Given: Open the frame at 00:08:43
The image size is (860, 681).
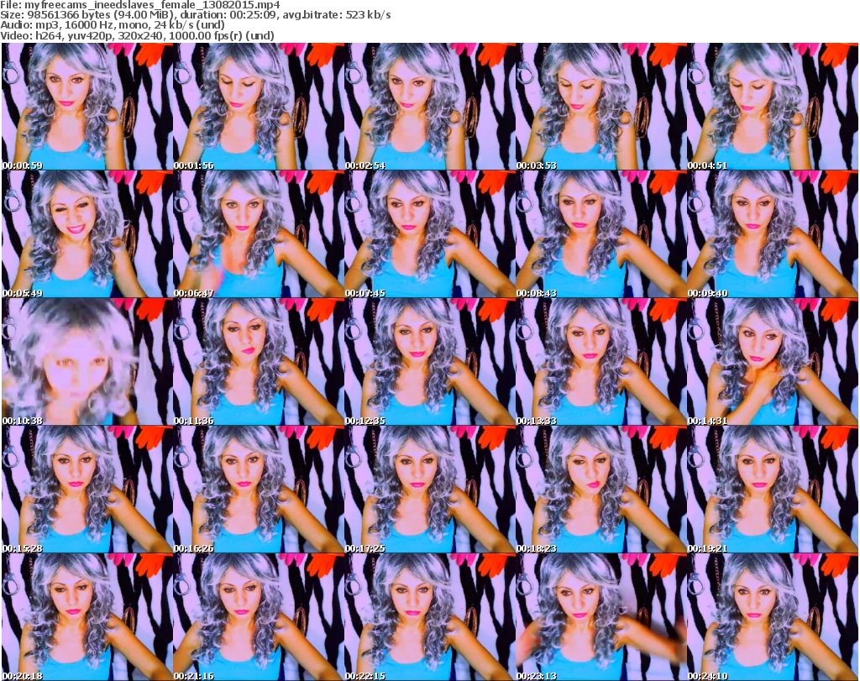Looking at the screenshot, I should tap(600, 234).
